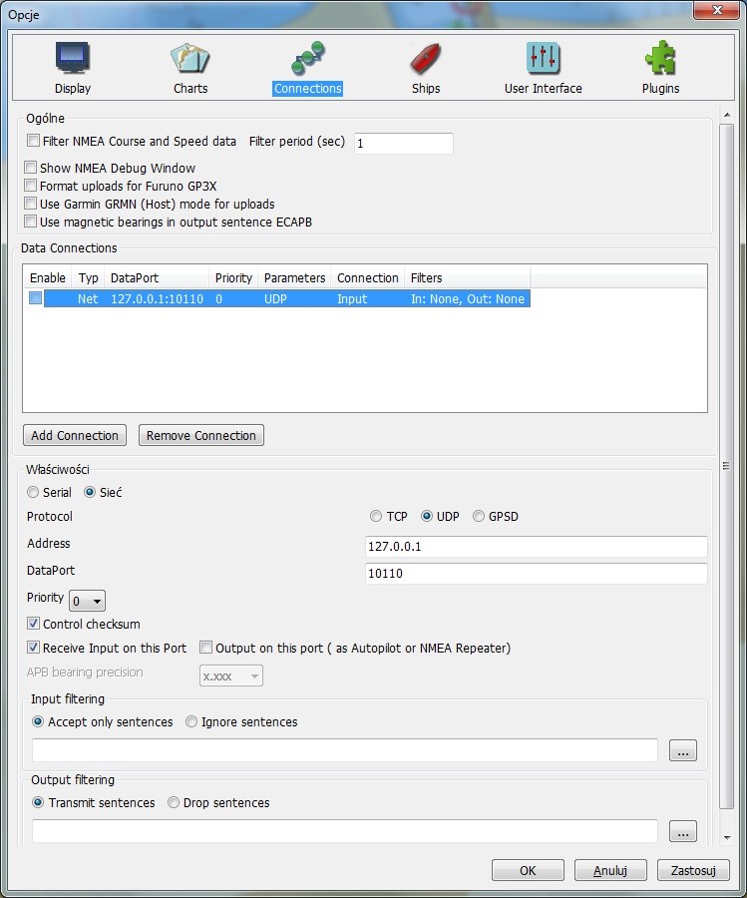Click the output filtering browse button
747x898 pixels.
coord(682,831)
